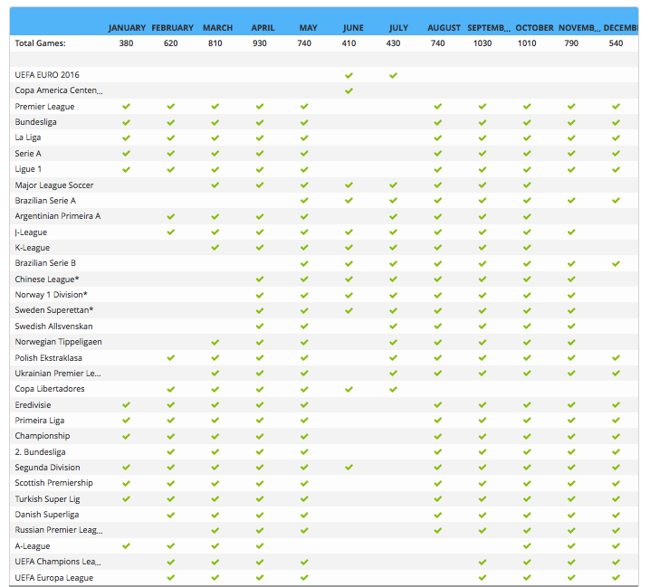Click the 620 total games value
This screenshot has width=650, height=587.
171,43
